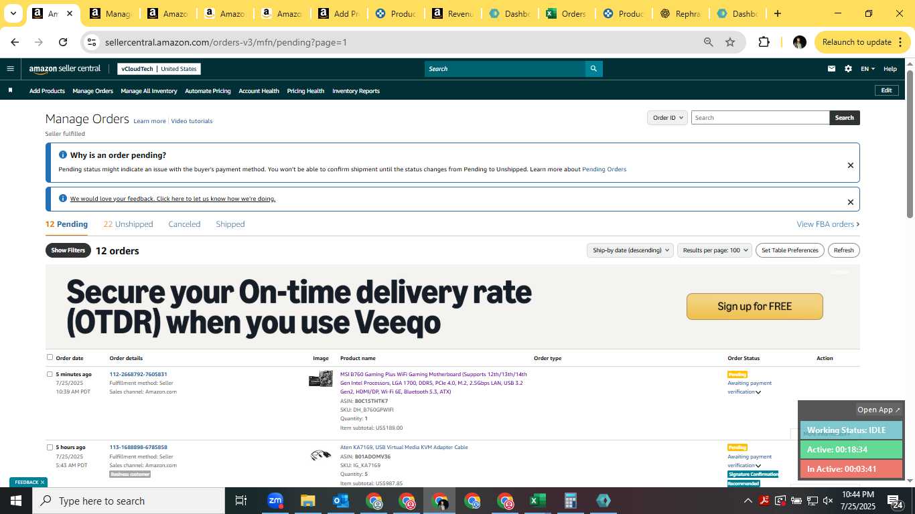The image size is (915, 514).
Task: Check the box for order 113-1688898-6785858
Action: (50, 447)
